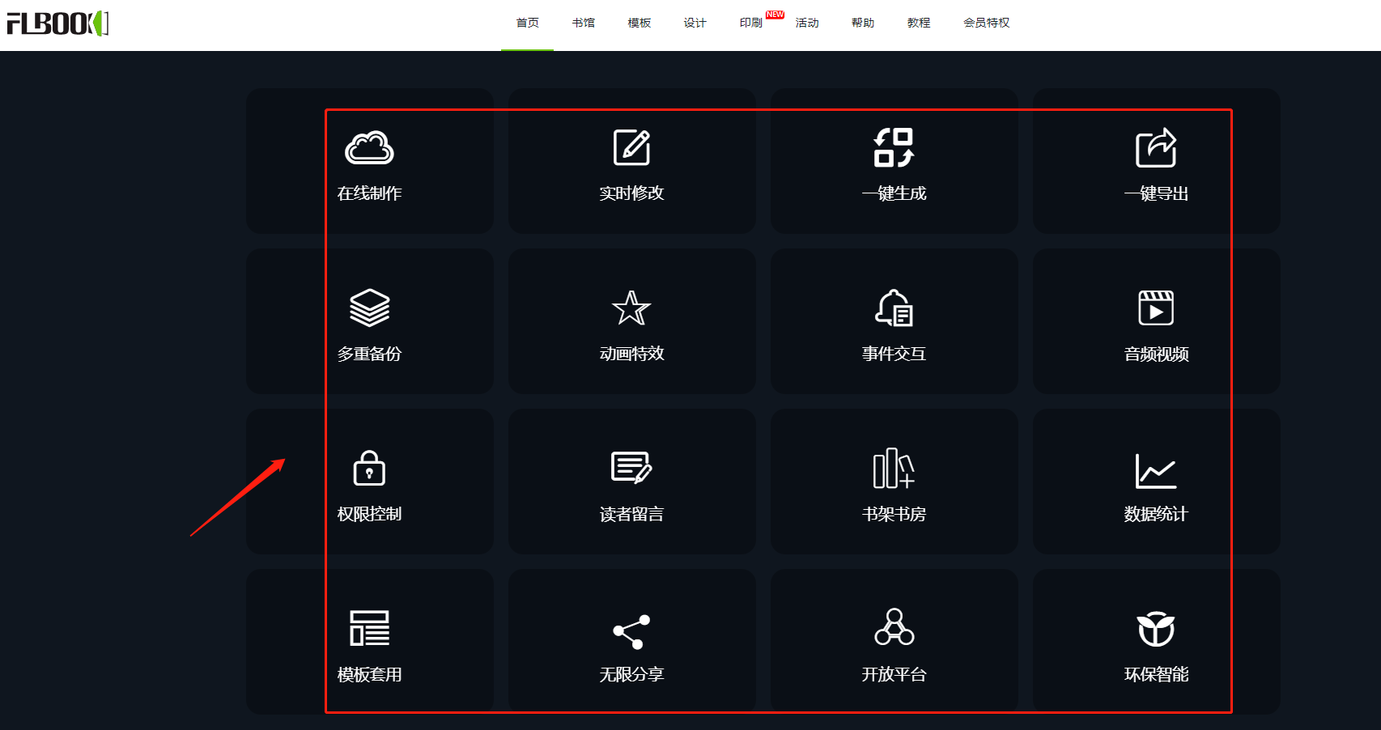Click the 一键生成 label
The width and height of the screenshot is (1381, 730).
pos(894,193)
